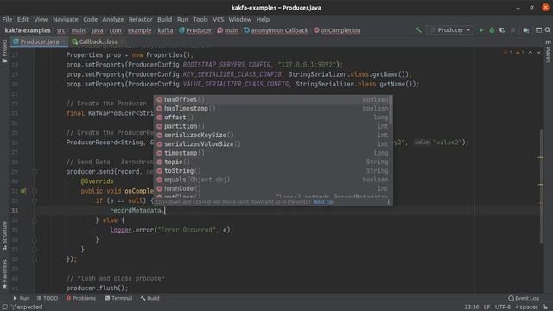This screenshot has height=311, width=553.
Task: Click the Next Tip link in popup
Action: pos(322,202)
